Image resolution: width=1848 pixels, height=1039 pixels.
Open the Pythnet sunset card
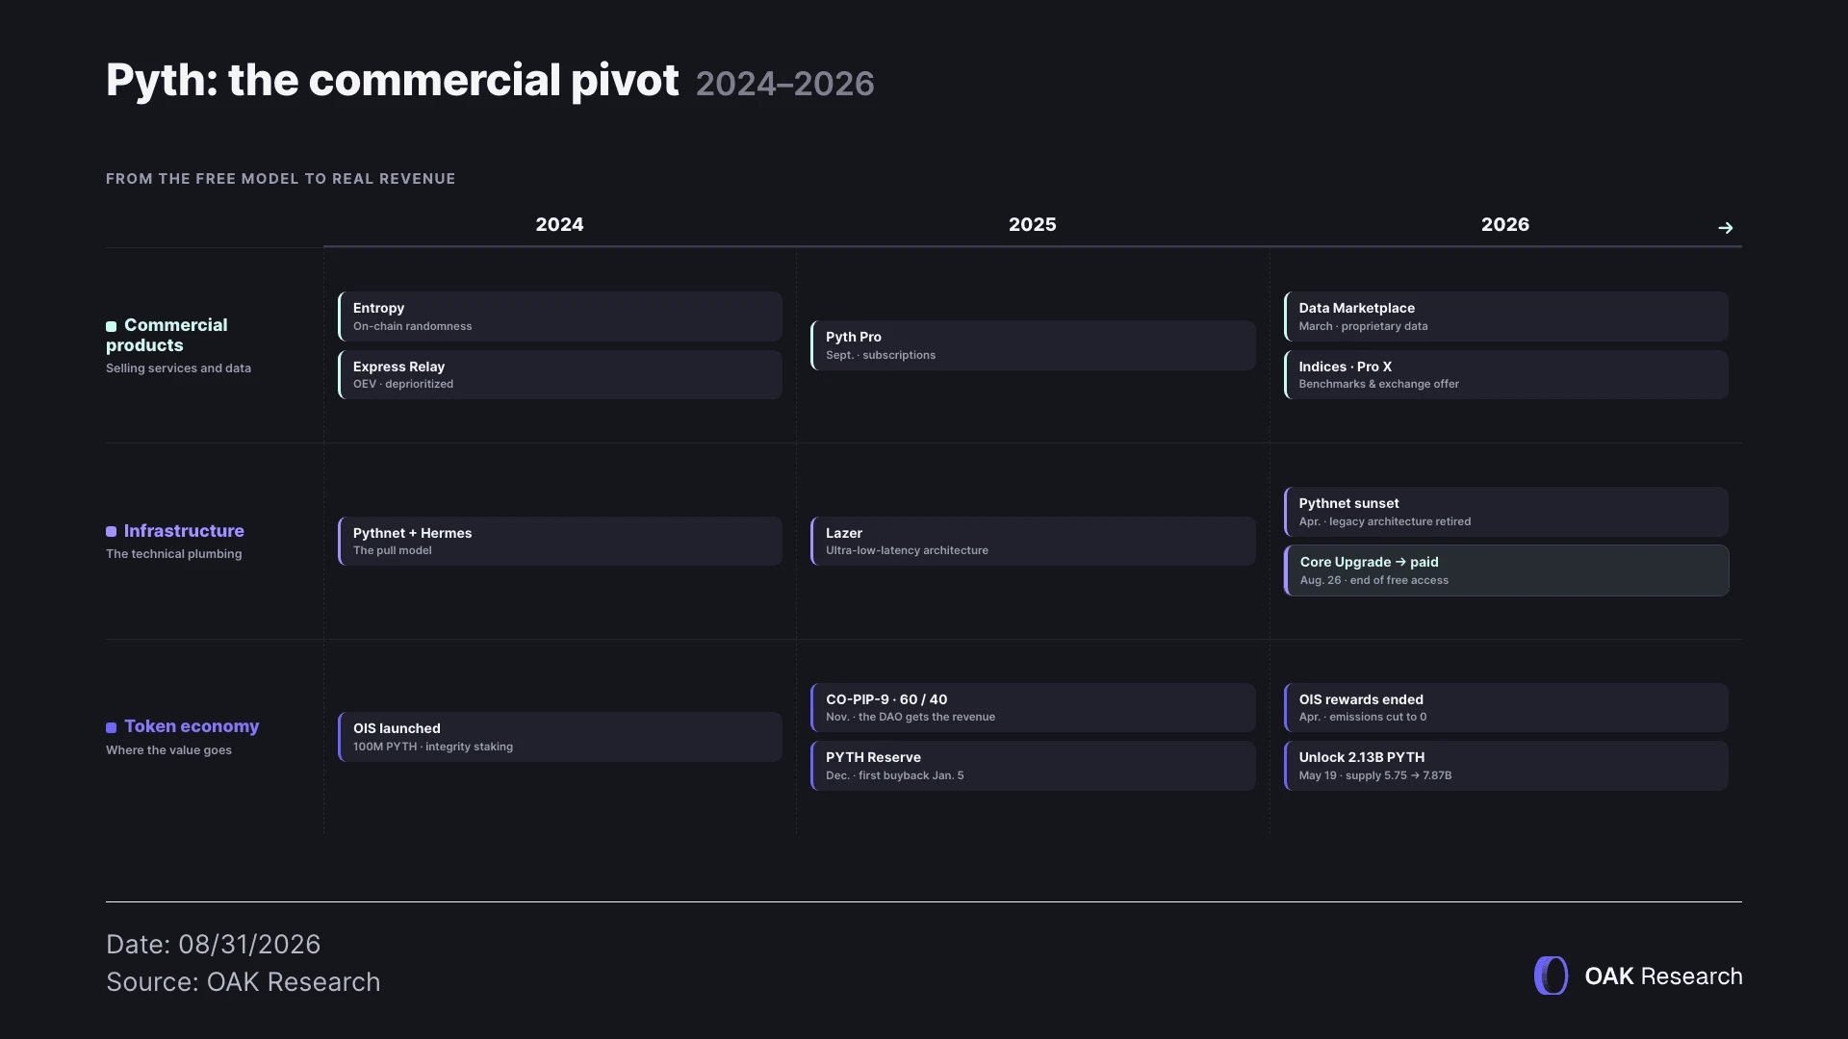click(x=1506, y=512)
